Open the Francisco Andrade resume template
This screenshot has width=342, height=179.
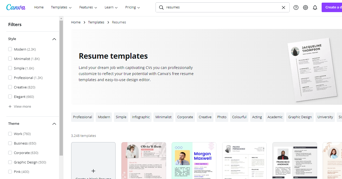[295, 161]
